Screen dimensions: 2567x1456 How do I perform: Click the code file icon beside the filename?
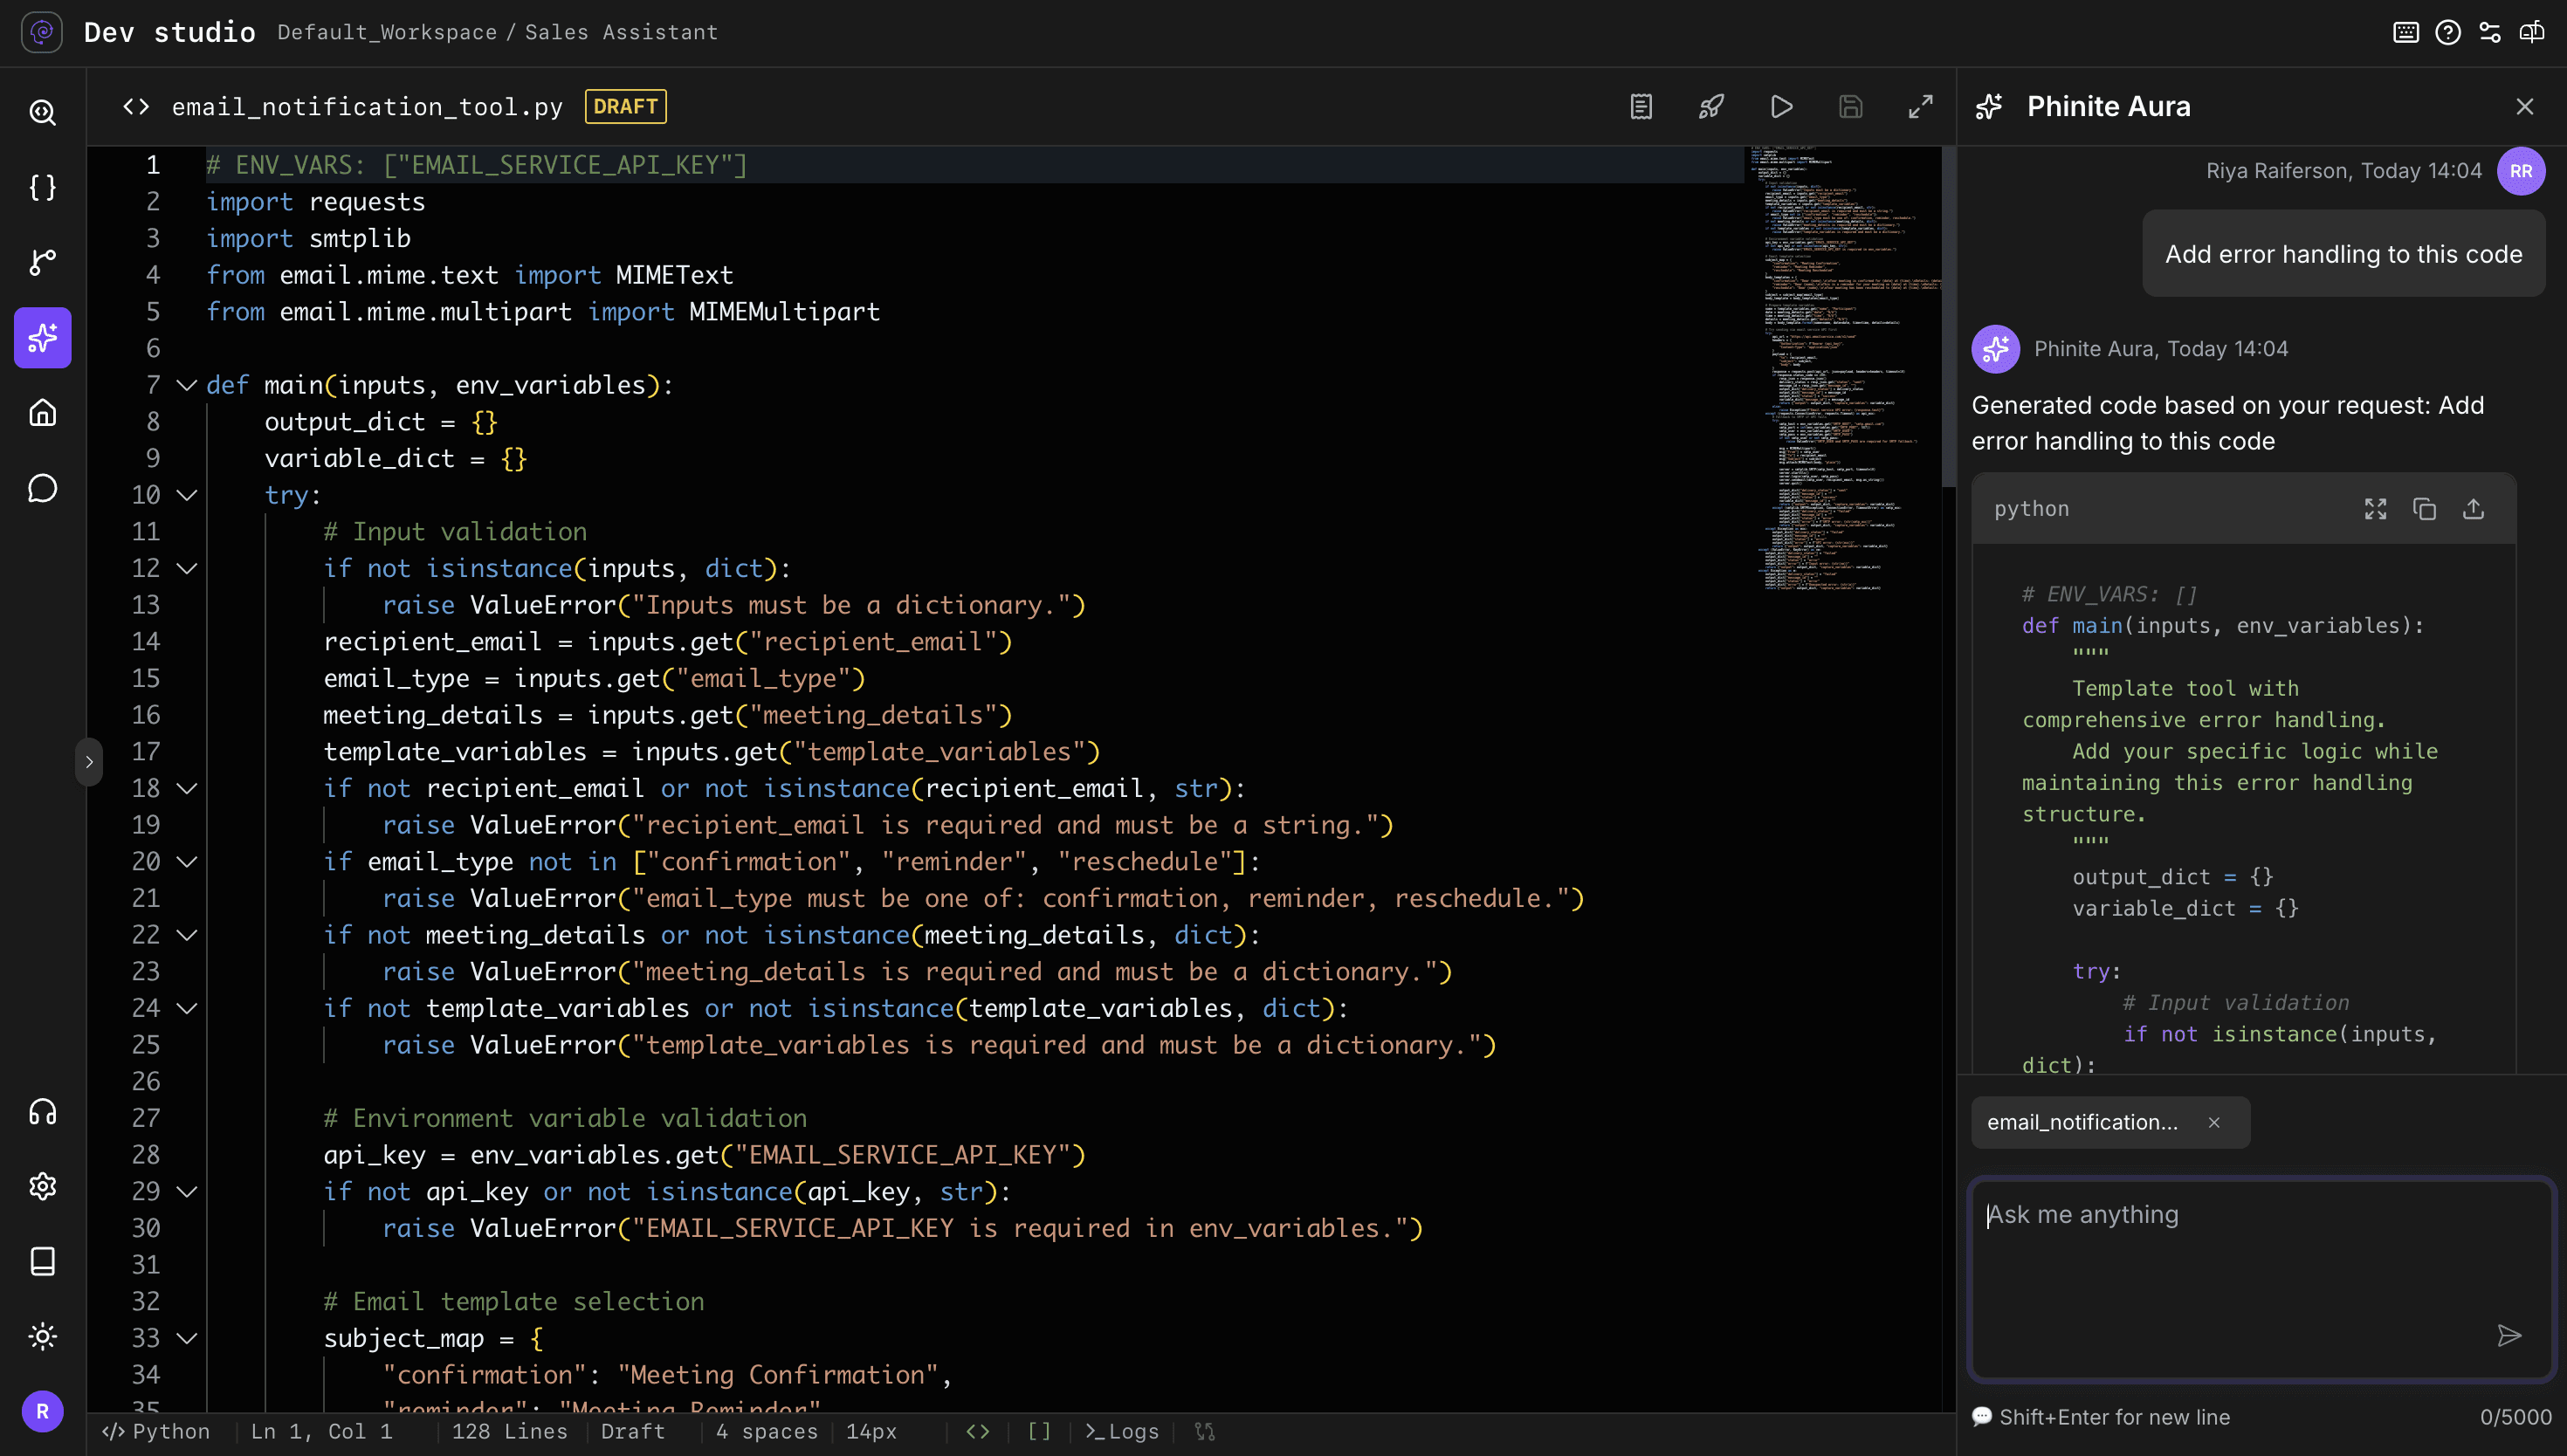(x=136, y=107)
